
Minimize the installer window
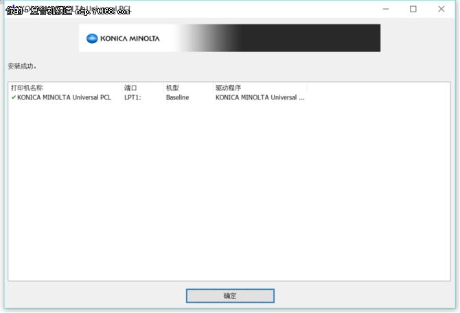tap(386, 9)
